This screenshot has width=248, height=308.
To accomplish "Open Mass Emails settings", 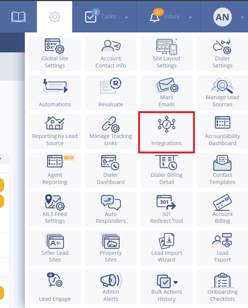I will point(166,93).
